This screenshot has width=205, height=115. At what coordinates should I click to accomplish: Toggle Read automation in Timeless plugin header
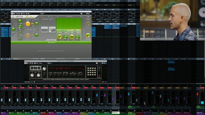pyautogui.click(x=17, y=13)
